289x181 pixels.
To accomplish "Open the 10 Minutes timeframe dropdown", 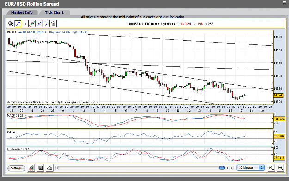I will click(x=251, y=168).
